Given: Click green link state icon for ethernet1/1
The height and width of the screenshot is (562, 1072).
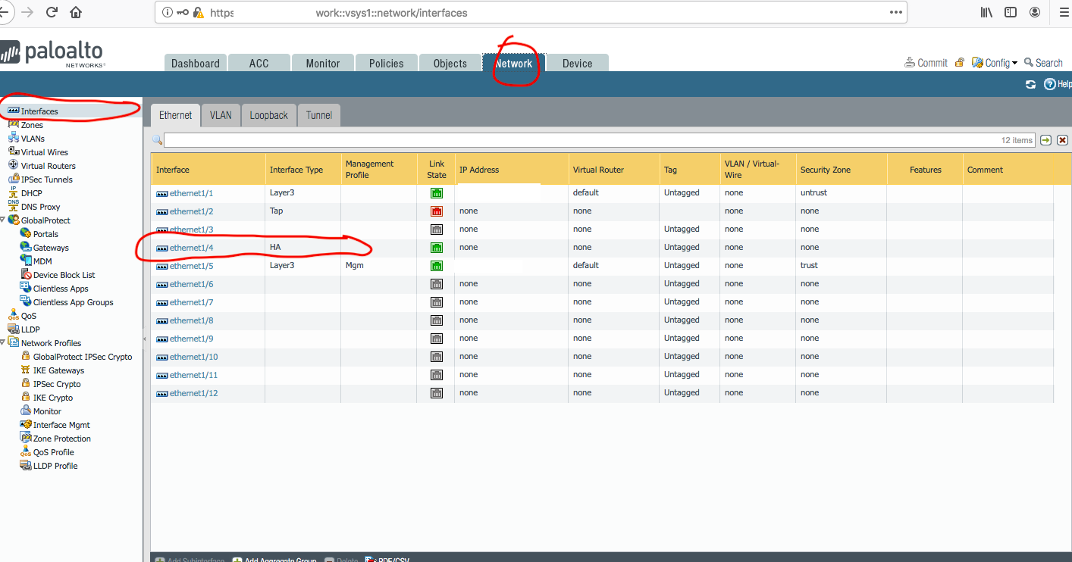Looking at the screenshot, I should click(437, 193).
